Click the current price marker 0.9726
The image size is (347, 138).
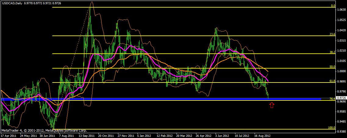pos(341,98)
